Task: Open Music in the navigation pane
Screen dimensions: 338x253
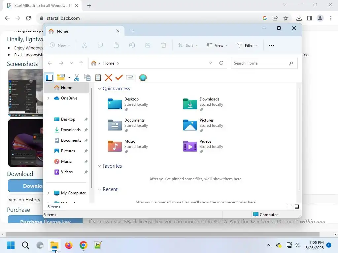Action: [x=66, y=161]
